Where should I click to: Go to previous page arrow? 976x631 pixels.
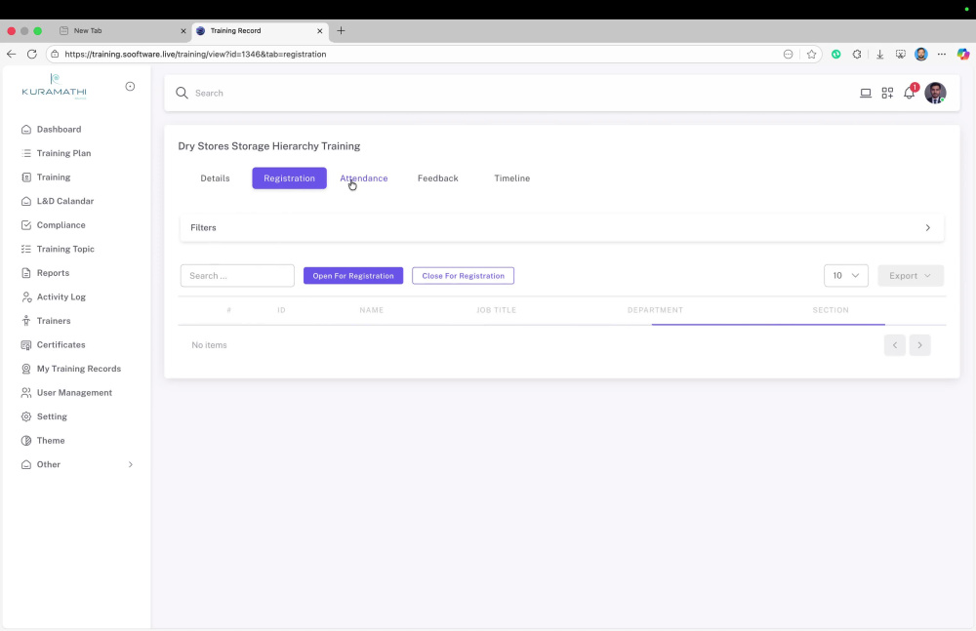pyautogui.click(x=894, y=345)
